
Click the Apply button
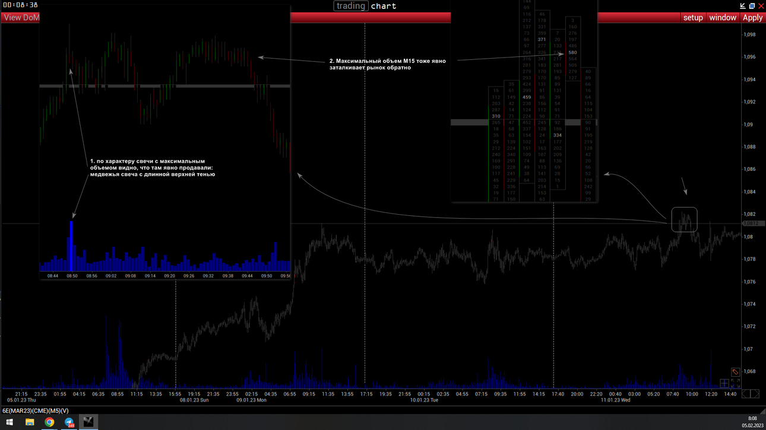click(753, 18)
